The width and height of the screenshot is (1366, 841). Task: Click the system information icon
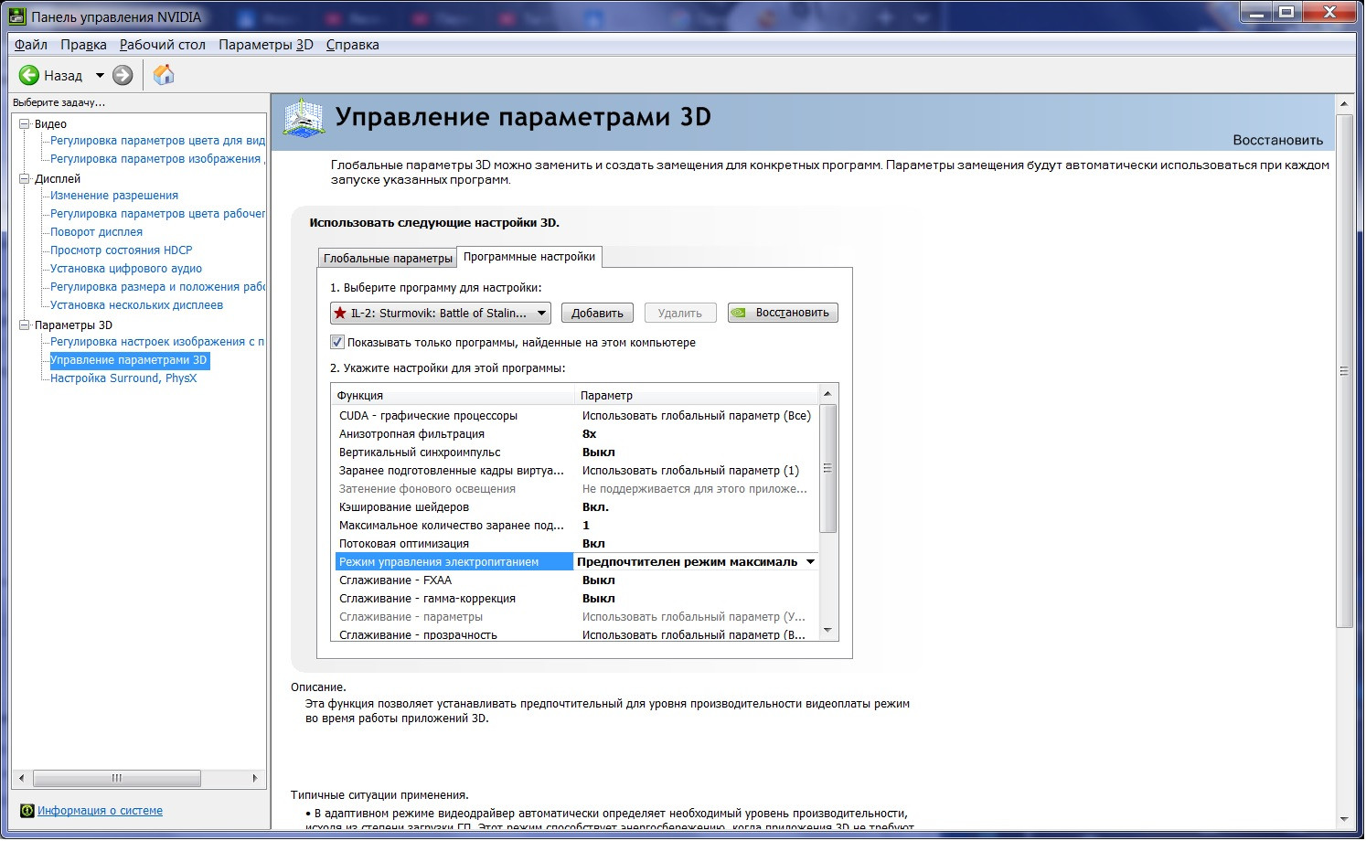click(x=27, y=811)
